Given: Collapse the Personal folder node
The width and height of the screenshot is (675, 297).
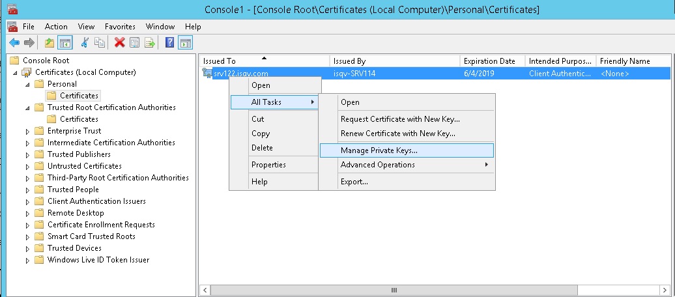Looking at the screenshot, I should [x=27, y=84].
